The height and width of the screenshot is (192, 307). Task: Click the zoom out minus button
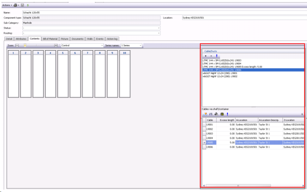click(17, 45)
